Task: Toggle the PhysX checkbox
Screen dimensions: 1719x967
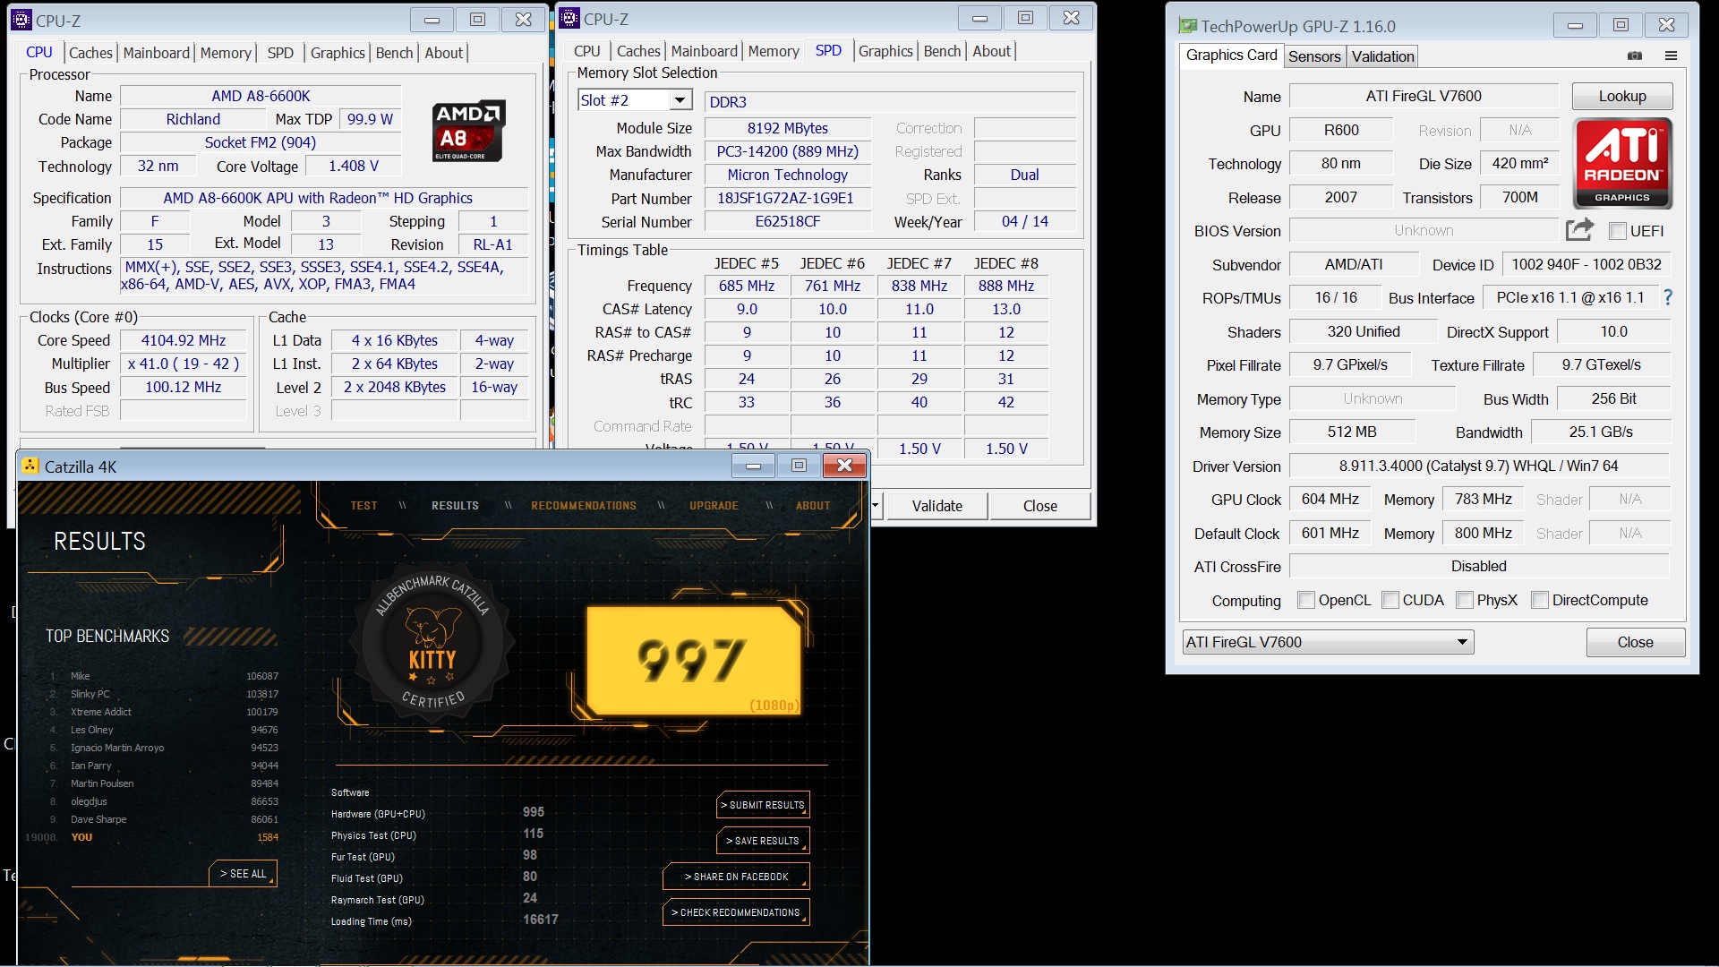Action: pos(1465,600)
